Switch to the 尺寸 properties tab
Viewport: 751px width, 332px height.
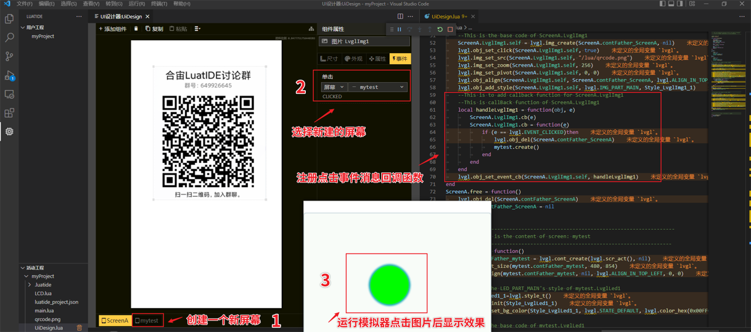(x=329, y=59)
